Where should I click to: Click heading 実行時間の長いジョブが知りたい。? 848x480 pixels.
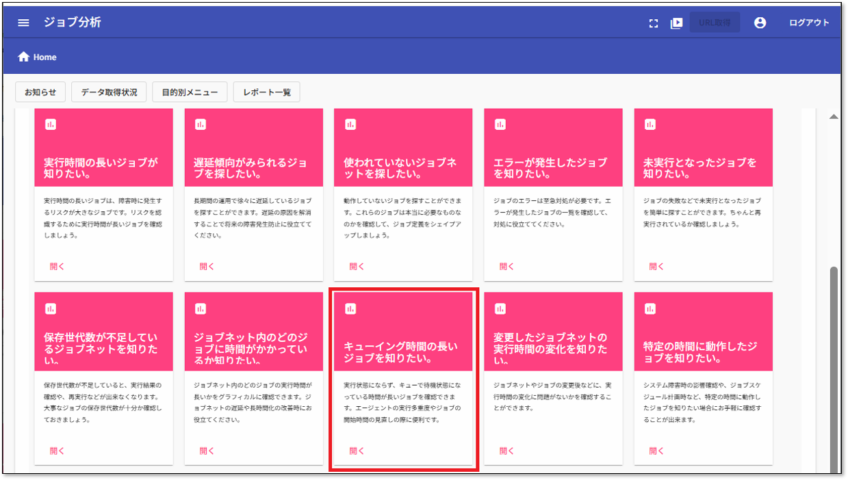point(101,168)
